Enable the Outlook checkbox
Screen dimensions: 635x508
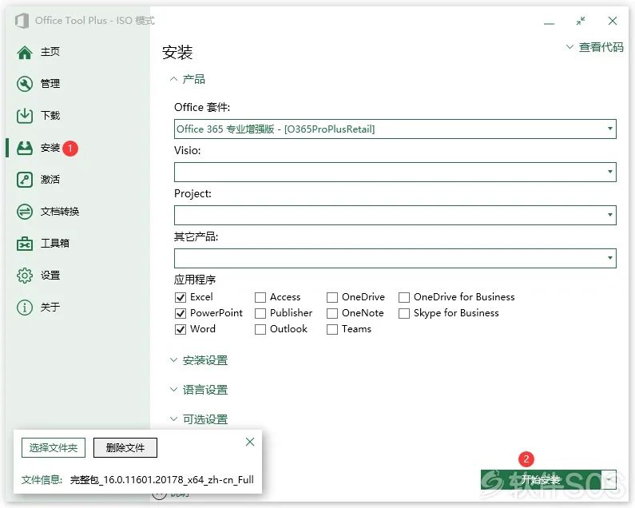260,329
